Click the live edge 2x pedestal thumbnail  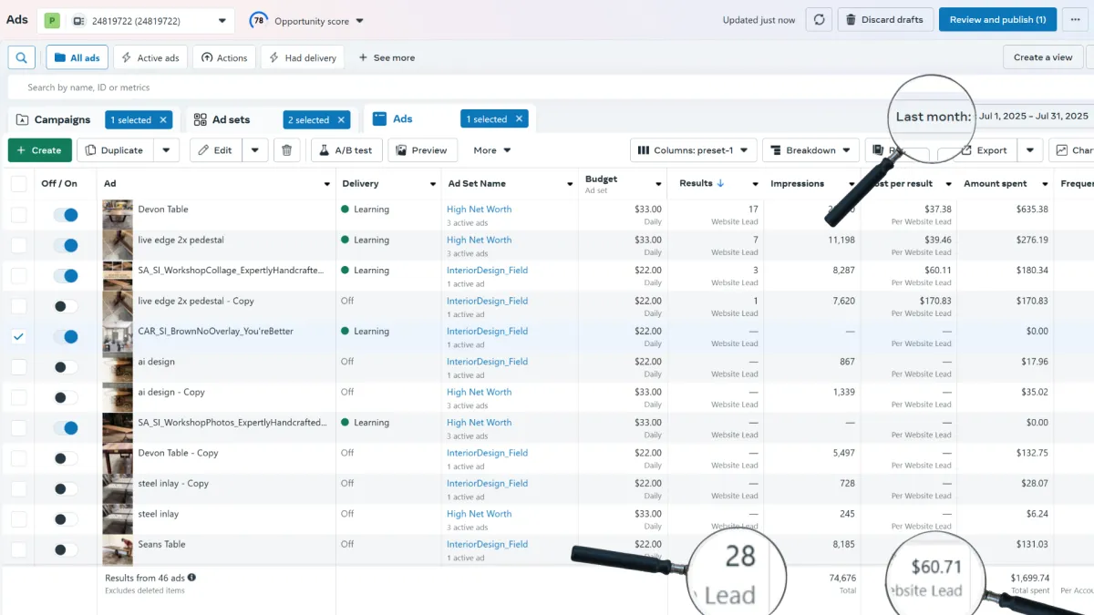point(118,245)
